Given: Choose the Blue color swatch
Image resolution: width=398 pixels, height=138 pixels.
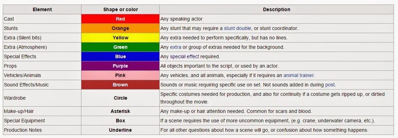Looking at the screenshot, I should 120,56.
